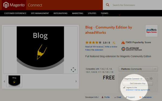Viewport: 162px width, 101px height.
Task: Click the Magento logo
Action: coord(14,5)
